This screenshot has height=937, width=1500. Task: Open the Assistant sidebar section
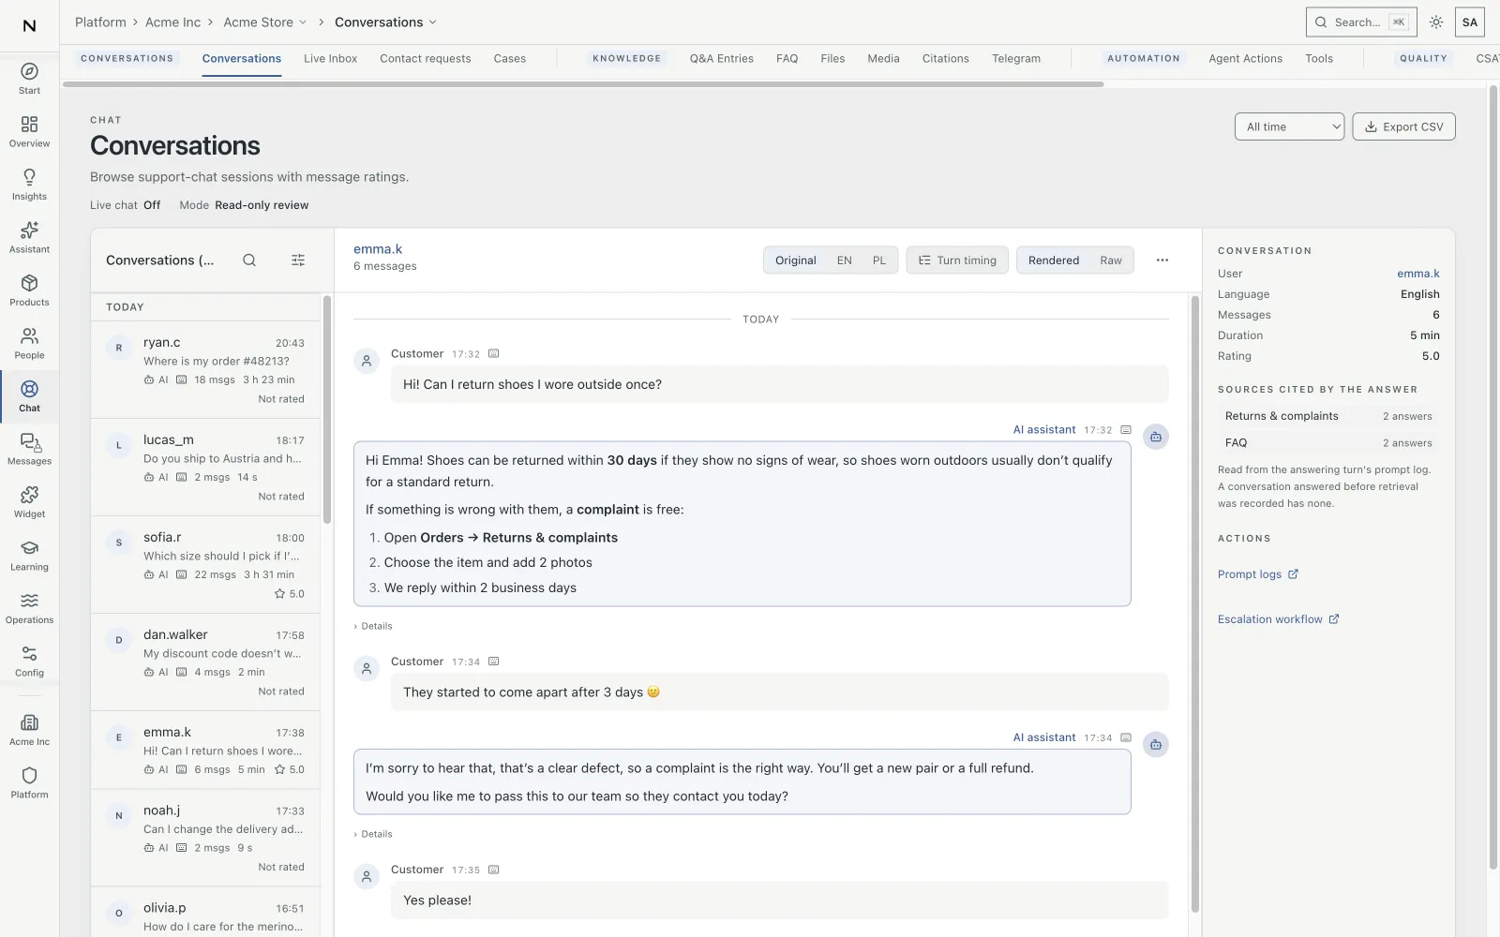tap(29, 238)
